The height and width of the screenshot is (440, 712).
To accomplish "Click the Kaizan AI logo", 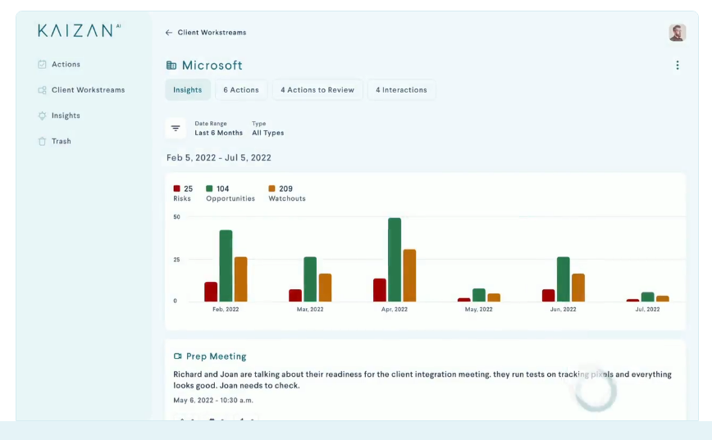I will tap(80, 30).
